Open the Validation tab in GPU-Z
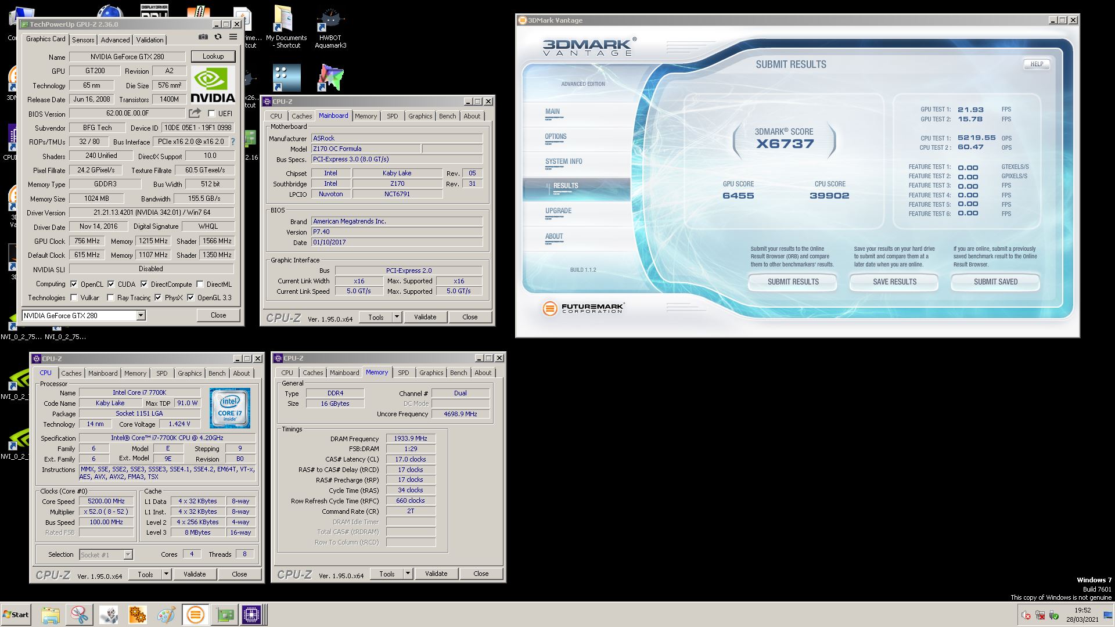Screen dimensions: 1115x627 tap(150, 39)
